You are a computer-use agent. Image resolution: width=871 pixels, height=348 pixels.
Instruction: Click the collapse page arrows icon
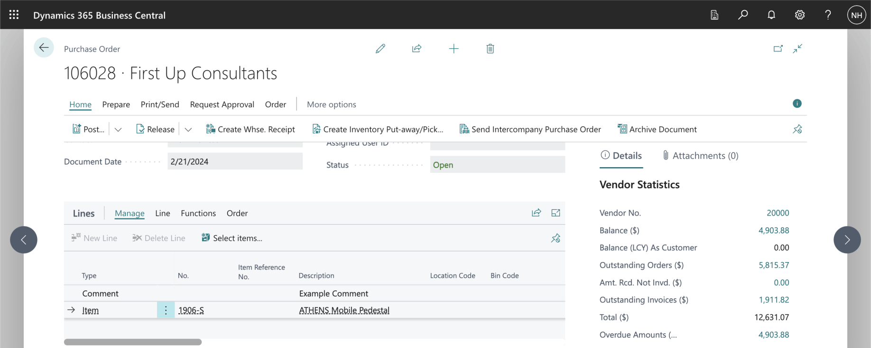(x=797, y=48)
